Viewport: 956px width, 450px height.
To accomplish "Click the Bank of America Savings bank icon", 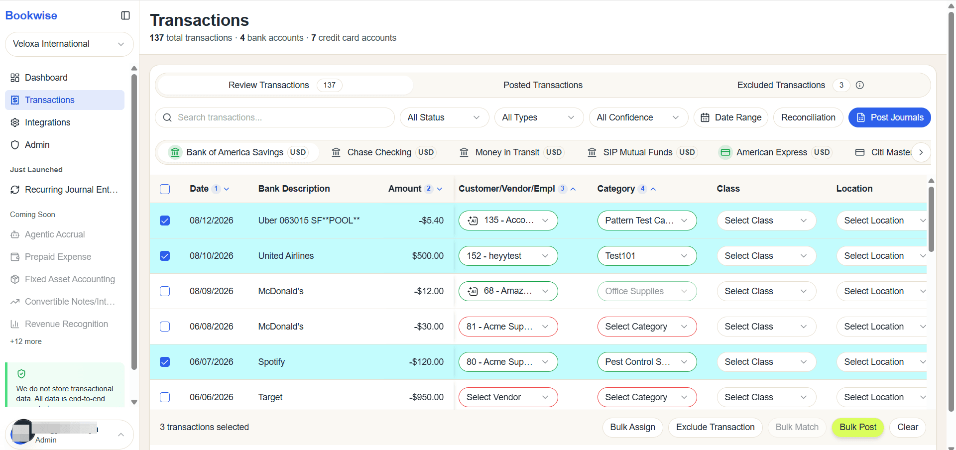I will coord(175,152).
